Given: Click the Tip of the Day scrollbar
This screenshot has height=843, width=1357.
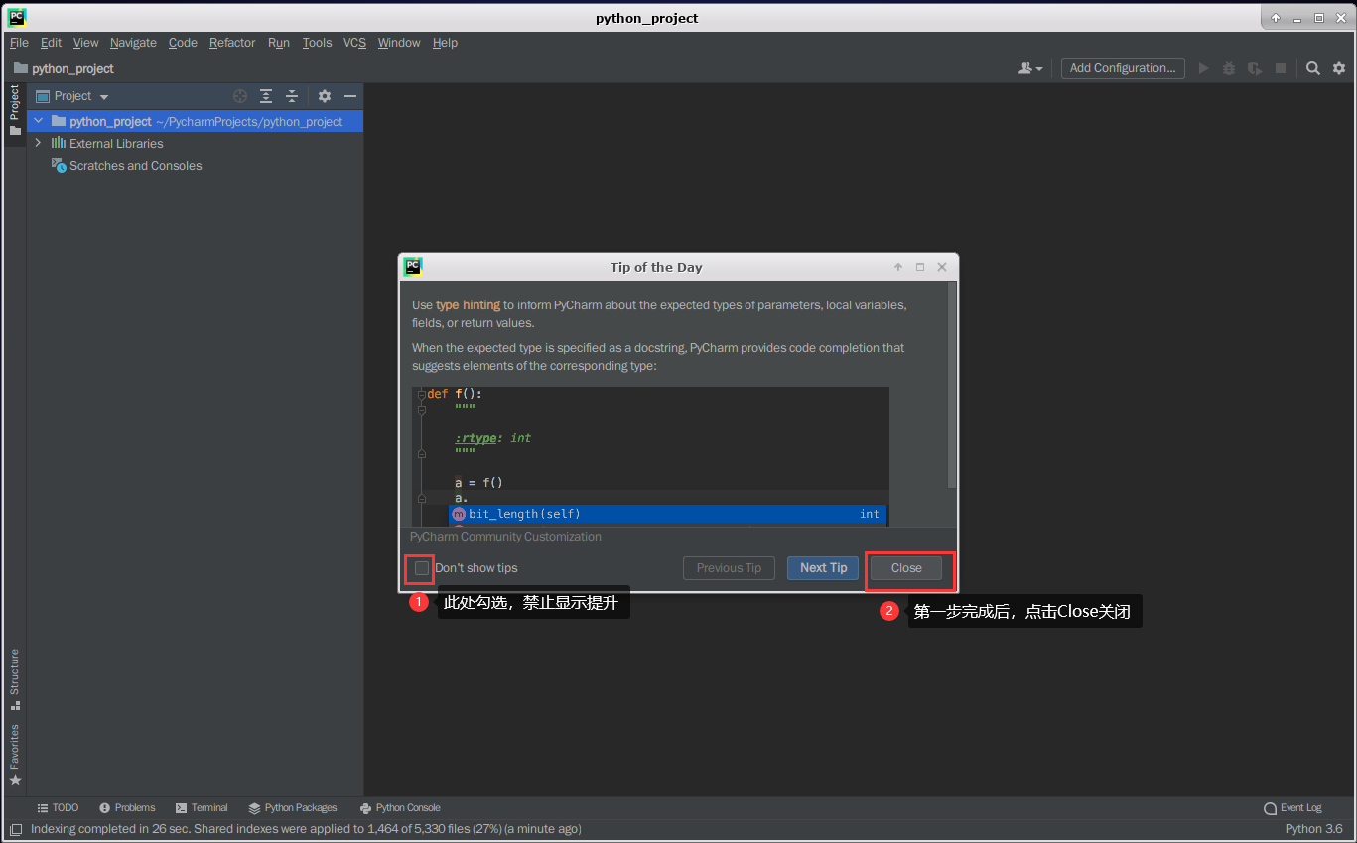Looking at the screenshot, I should (x=952, y=385).
